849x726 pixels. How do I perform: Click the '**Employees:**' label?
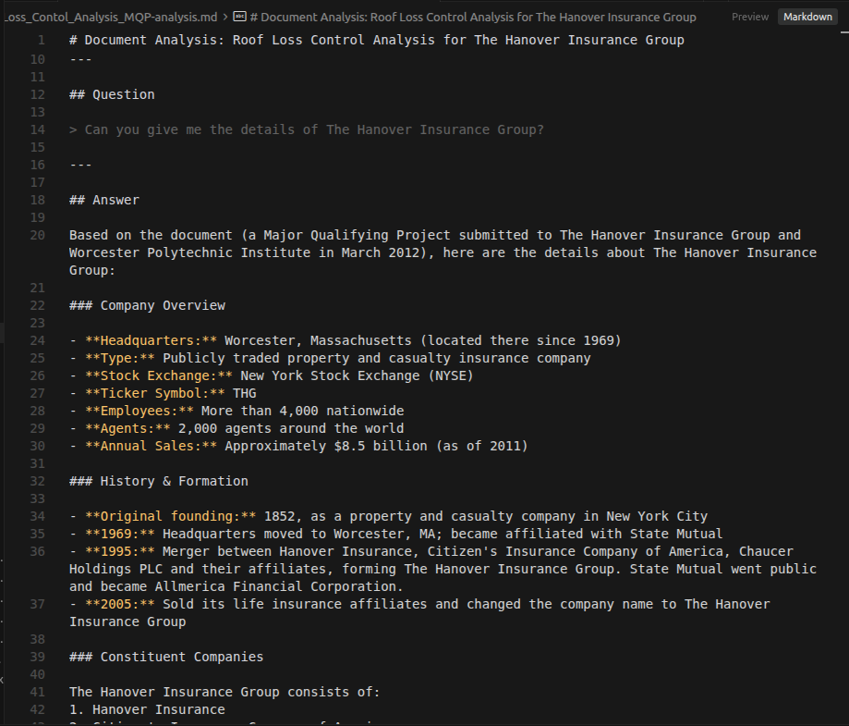point(139,411)
